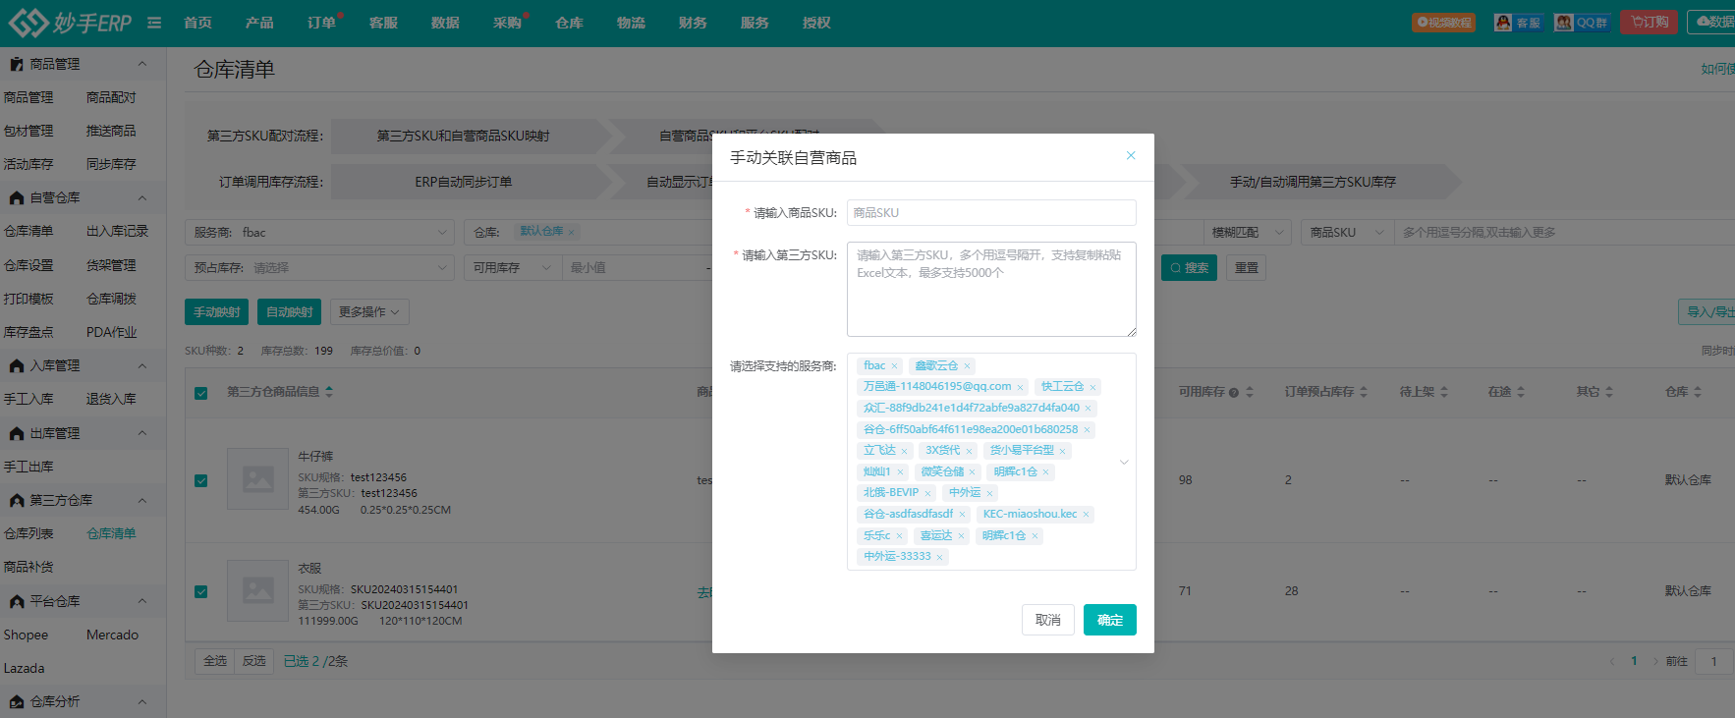Open the QQ群 group icon
The image size is (1735, 718).
pos(1581,23)
